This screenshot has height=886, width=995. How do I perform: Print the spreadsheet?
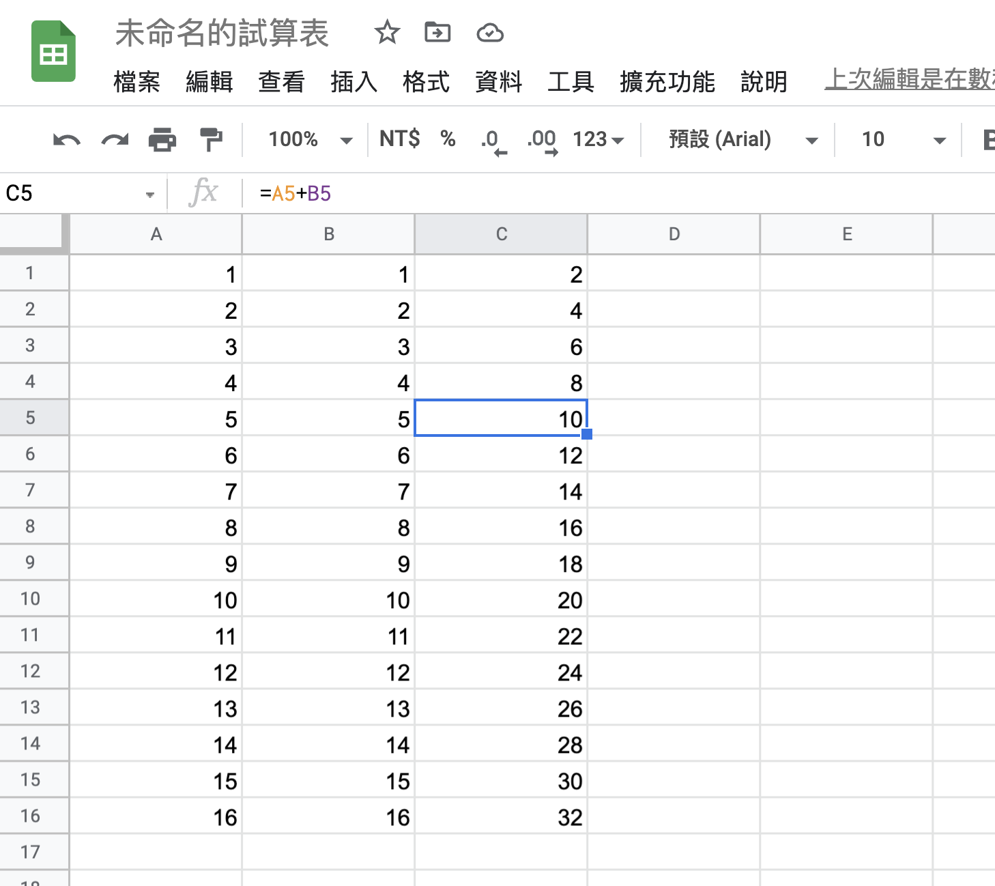[x=162, y=140]
